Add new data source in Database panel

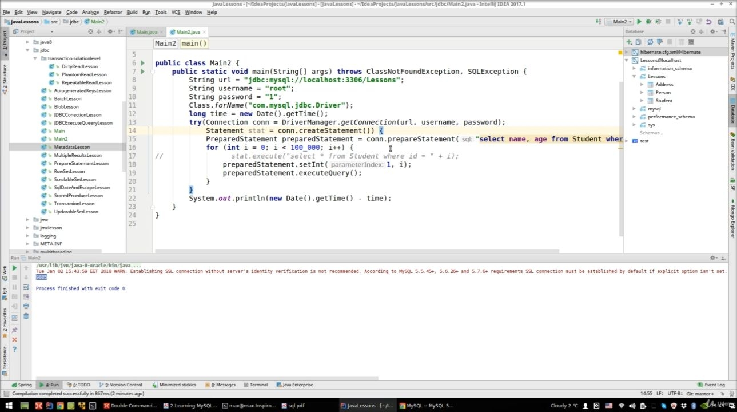click(x=629, y=42)
